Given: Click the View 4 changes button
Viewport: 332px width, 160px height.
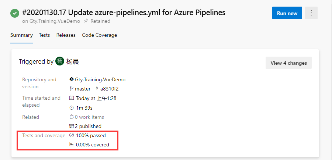Looking at the screenshot, I should point(288,63).
